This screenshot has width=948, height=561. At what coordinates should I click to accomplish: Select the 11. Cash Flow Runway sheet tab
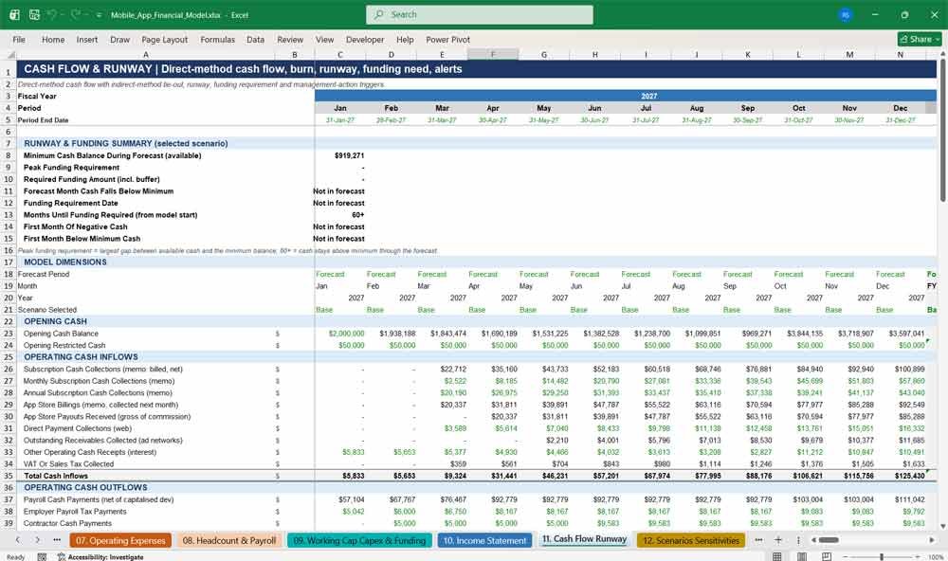[x=584, y=539]
